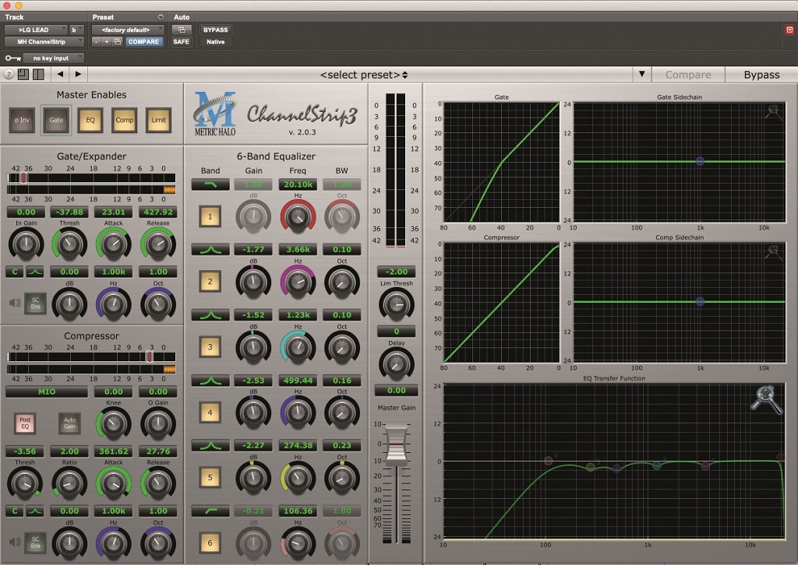The image size is (798, 565).
Task: Open the insert position b selector
Action: [x=76, y=30]
